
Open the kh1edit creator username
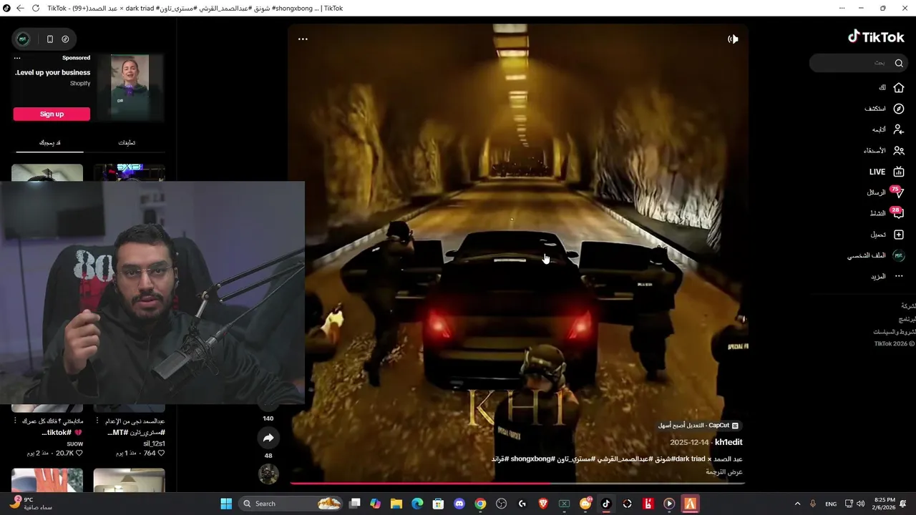coord(729,442)
